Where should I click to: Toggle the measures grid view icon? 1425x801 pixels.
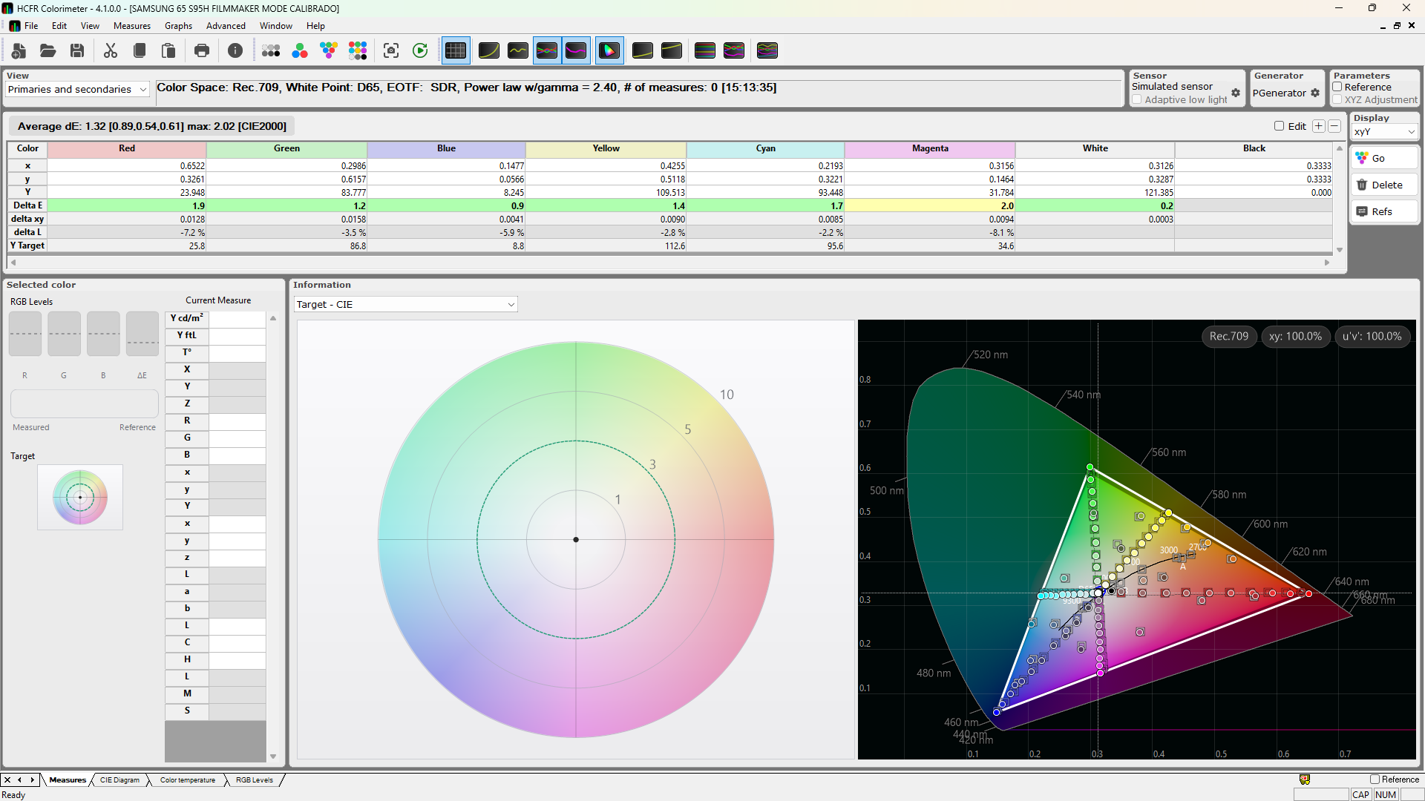tap(456, 50)
